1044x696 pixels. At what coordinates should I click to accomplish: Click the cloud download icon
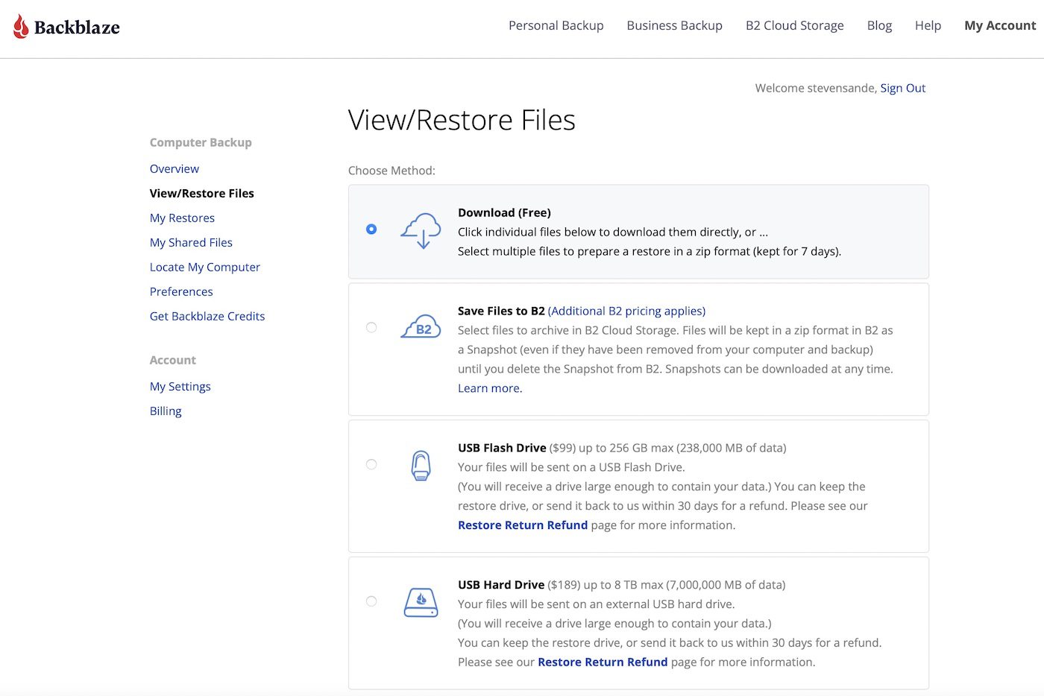click(x=421, y=230)
